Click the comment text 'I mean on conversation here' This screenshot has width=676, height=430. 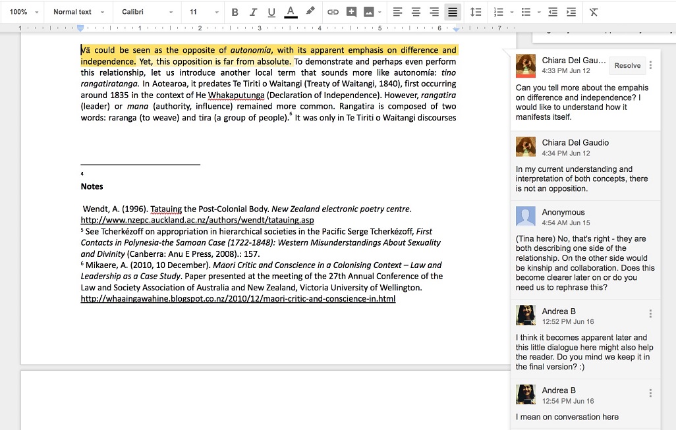(567, 417)
